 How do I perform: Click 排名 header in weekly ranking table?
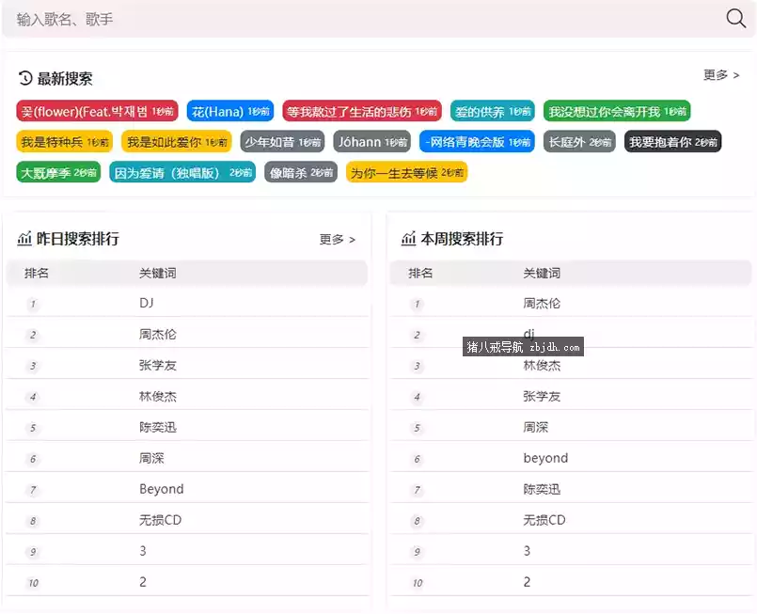420,273
